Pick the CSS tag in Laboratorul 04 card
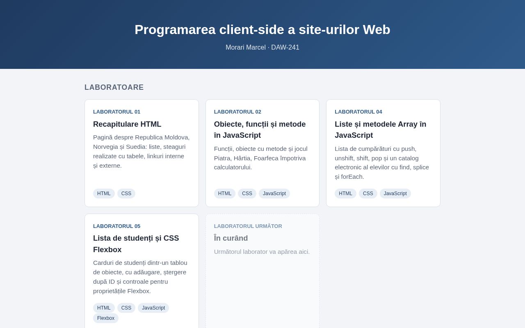 coord(368,194)
